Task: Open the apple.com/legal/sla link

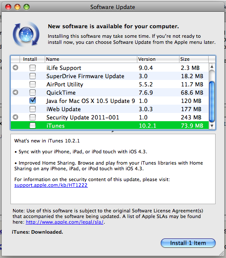Action: coord(65,222)
